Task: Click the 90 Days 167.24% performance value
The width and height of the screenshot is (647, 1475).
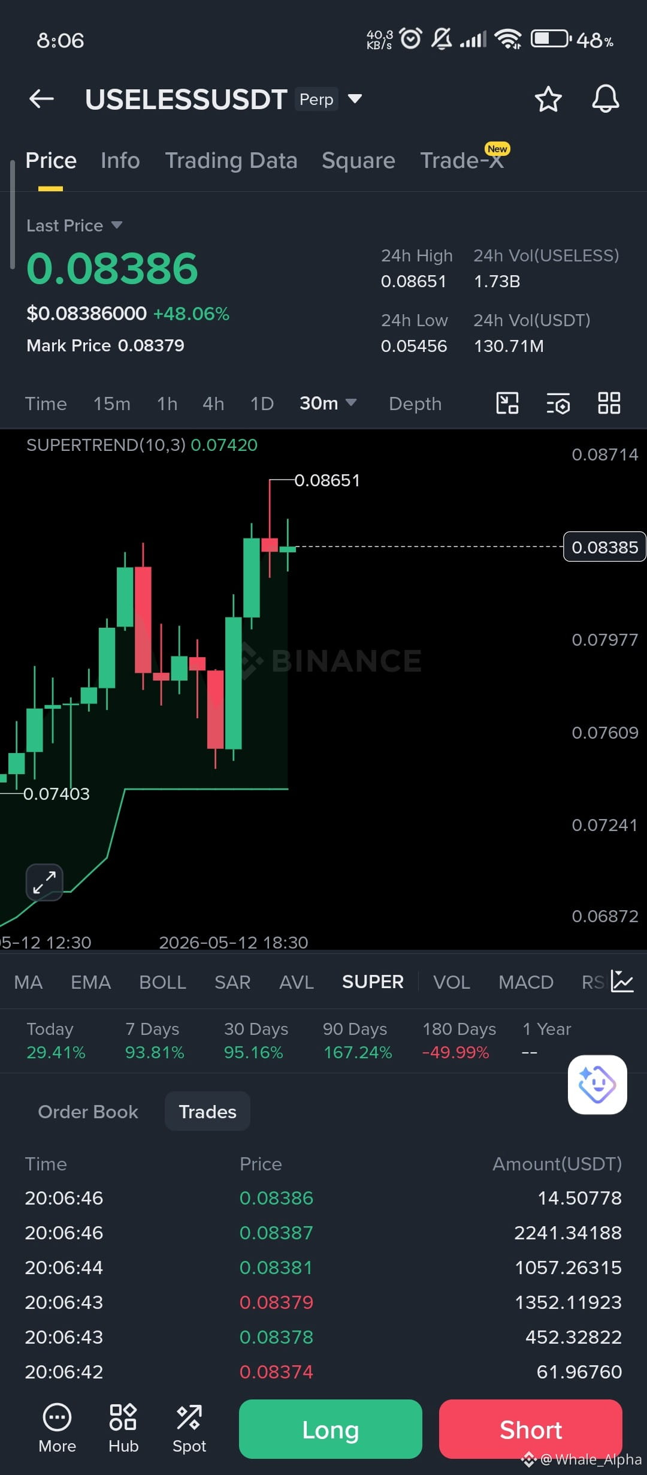Action: 358,1052
